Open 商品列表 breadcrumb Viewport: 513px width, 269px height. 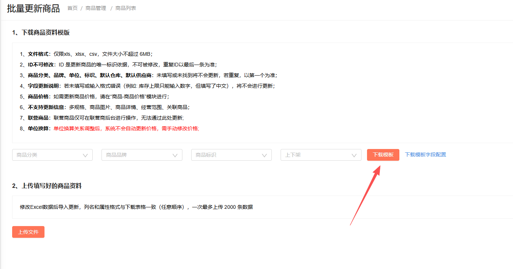pos(126,8)
